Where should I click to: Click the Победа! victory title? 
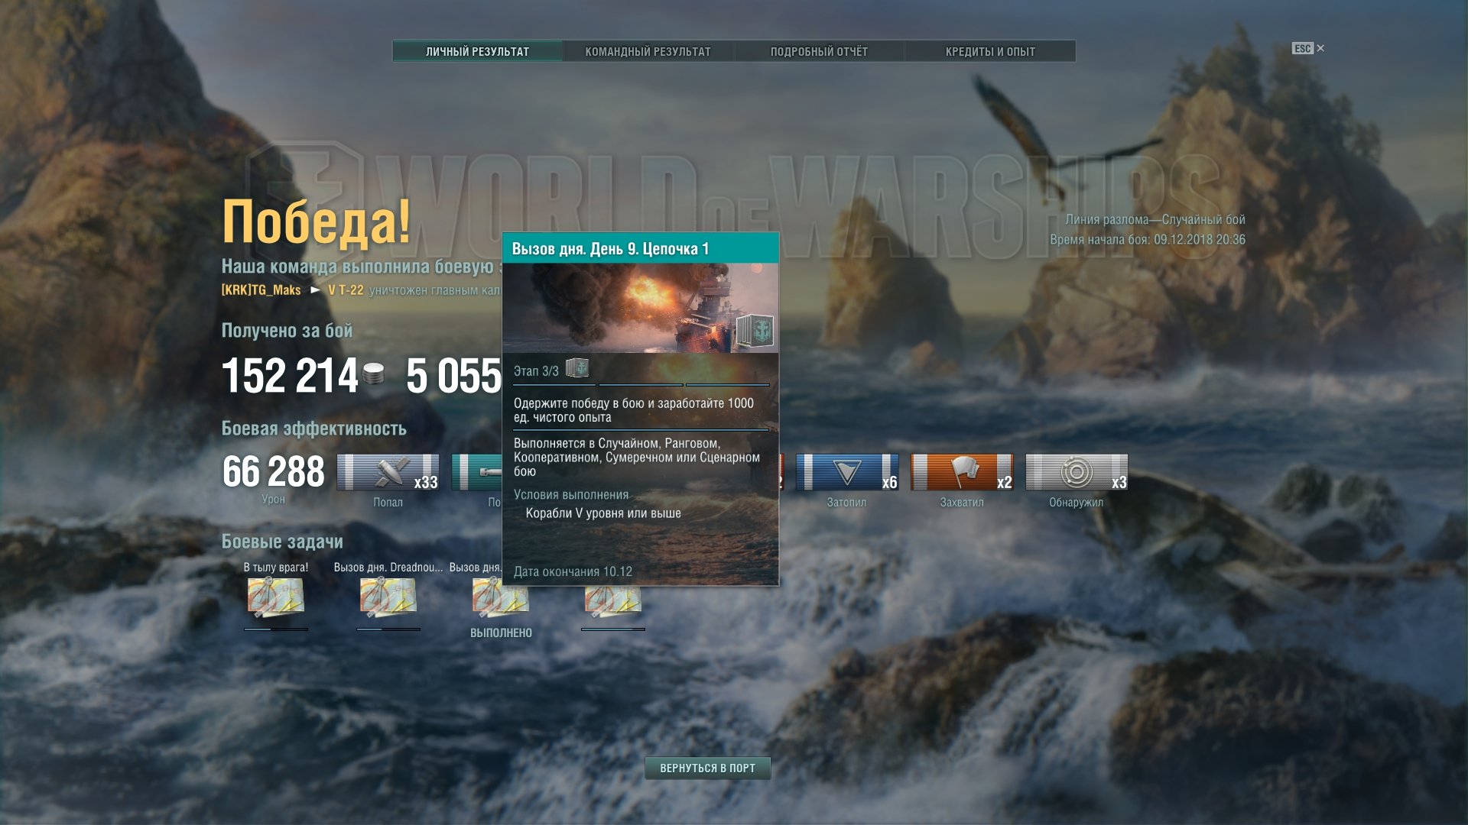point(317,222)
